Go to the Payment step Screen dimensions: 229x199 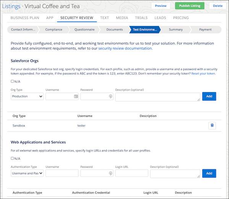205,29
